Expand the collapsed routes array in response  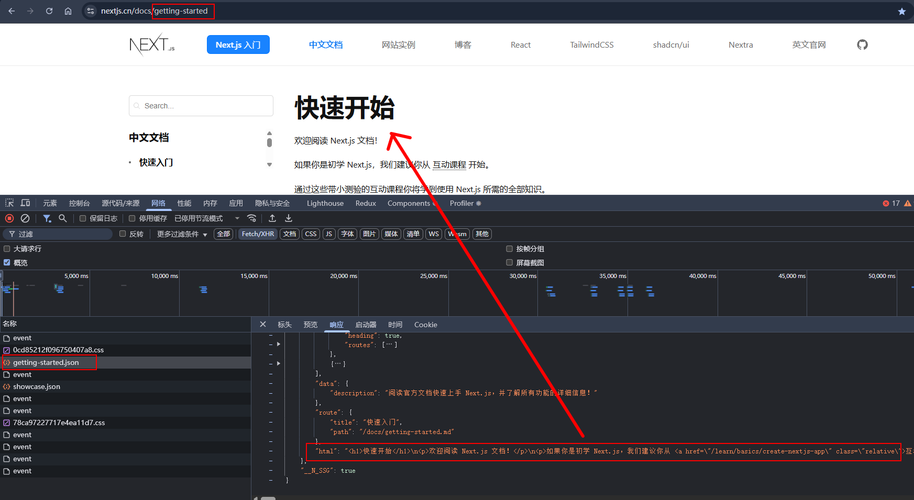pos(279,345)
